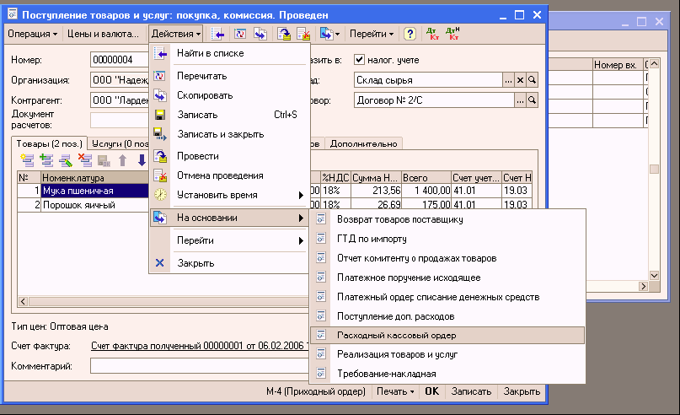Click the tax ДтКт(Н) entries toolbar icon

[453, 34]
